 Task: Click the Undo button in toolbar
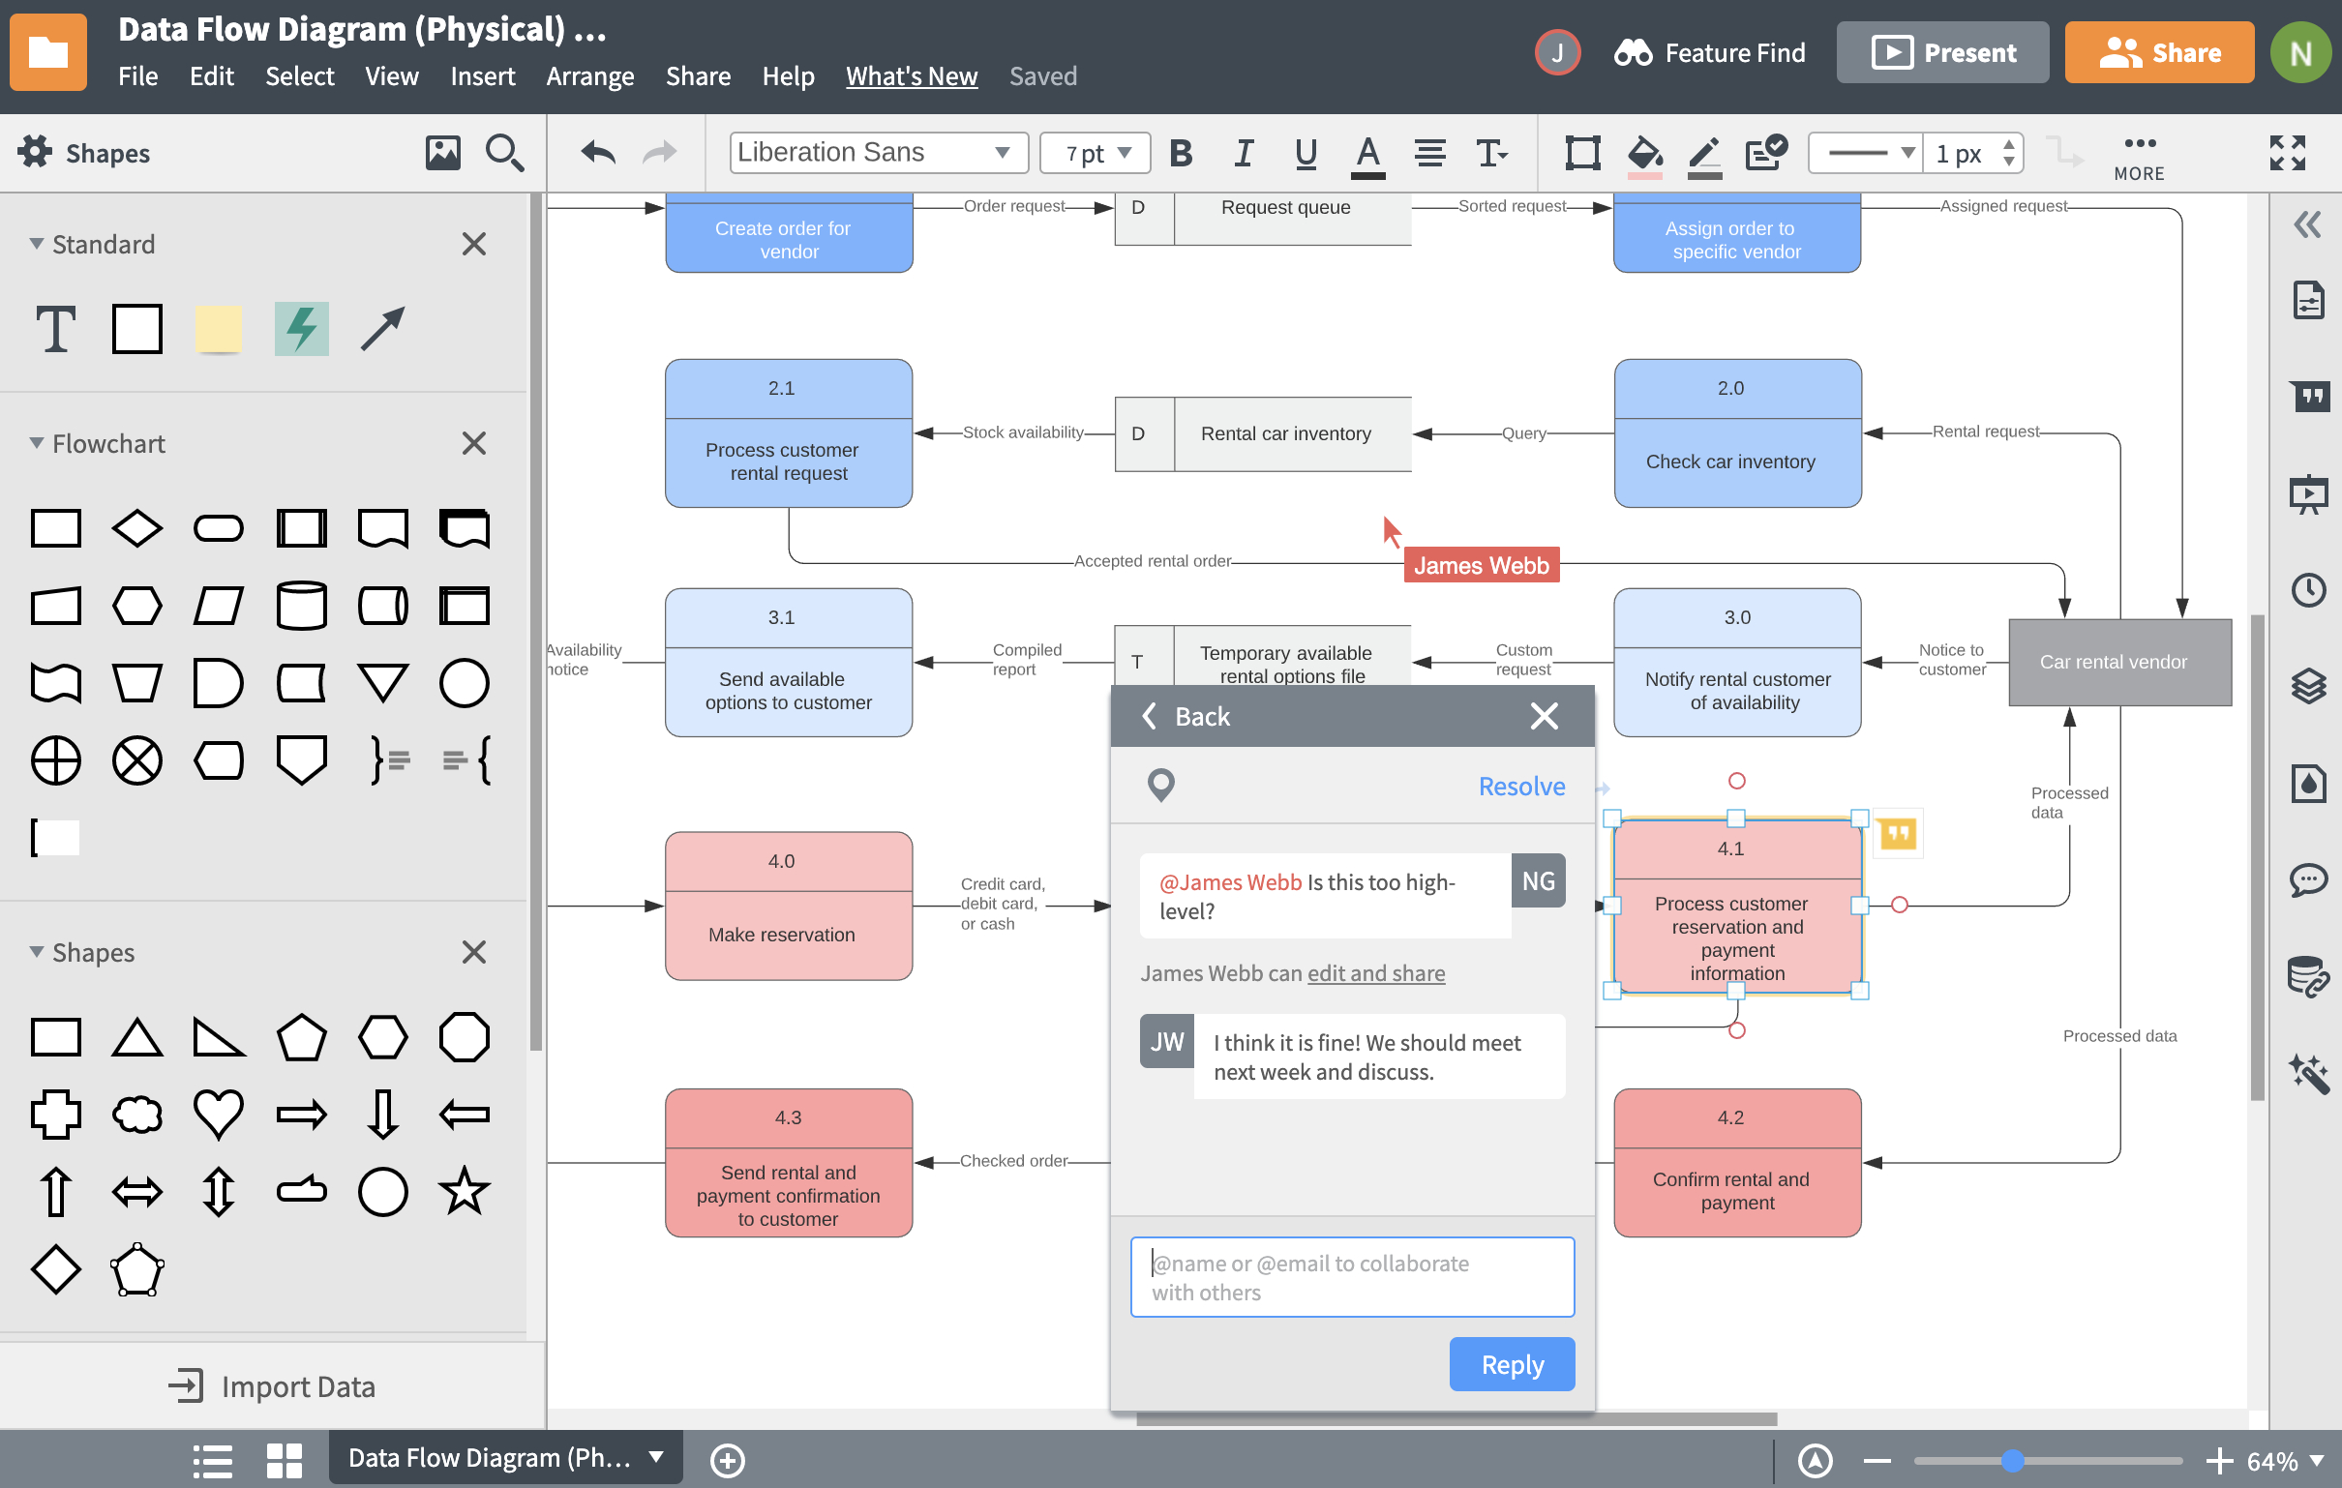tap(596, 154)
